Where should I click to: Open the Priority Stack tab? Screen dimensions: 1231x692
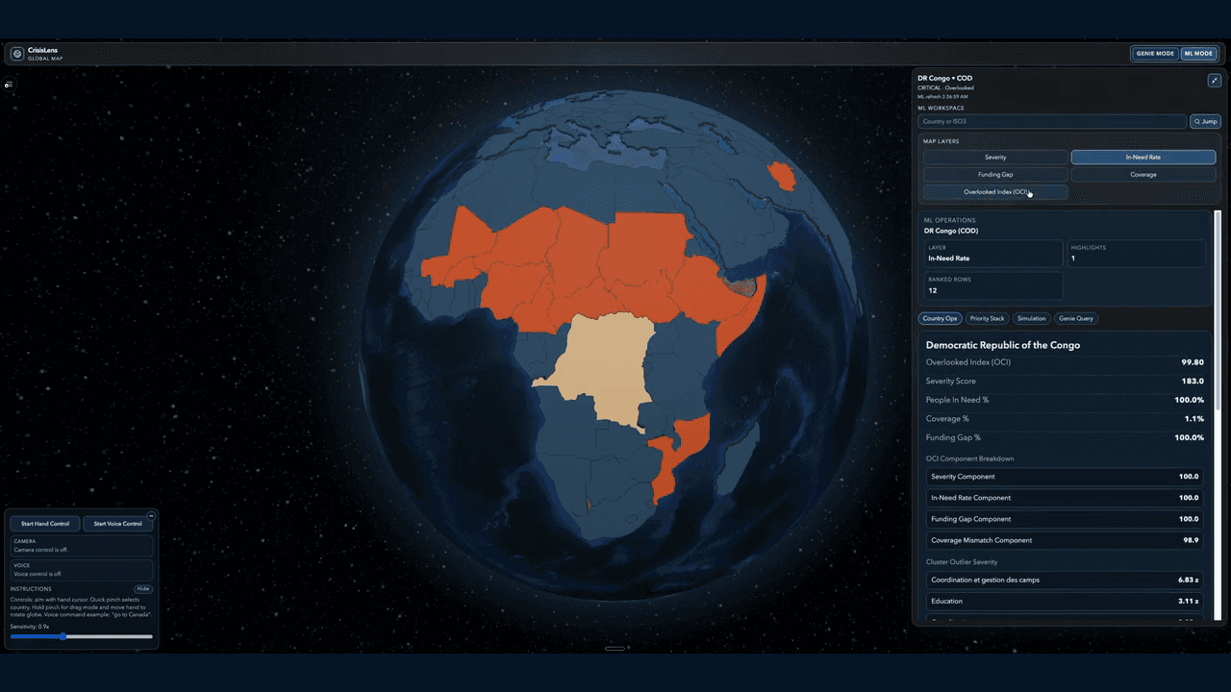987,318
